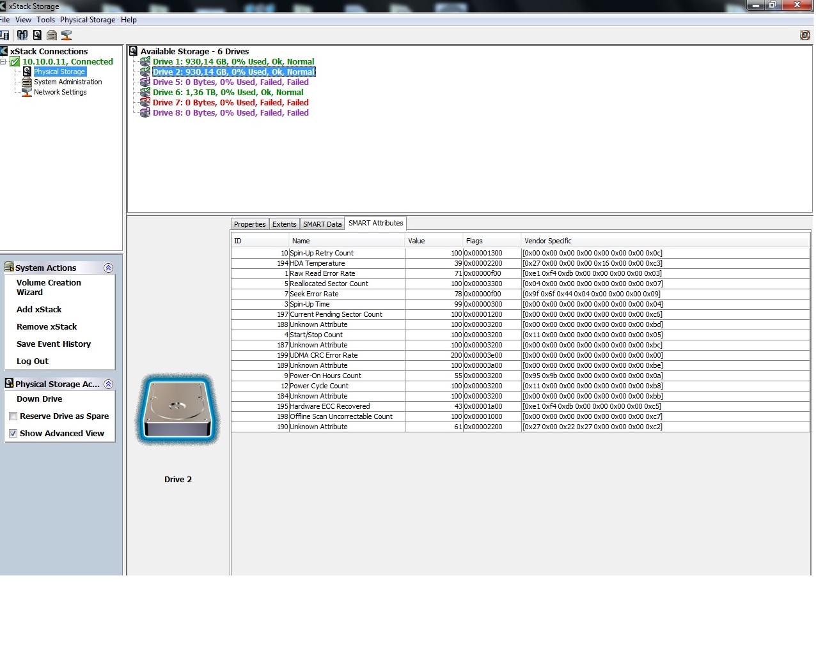Click Save Event History action

click(x=54, y=344)
